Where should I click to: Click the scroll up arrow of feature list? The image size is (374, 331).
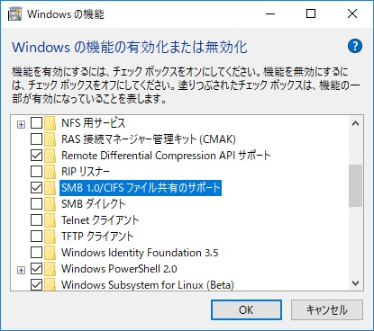tap(356, 123)
